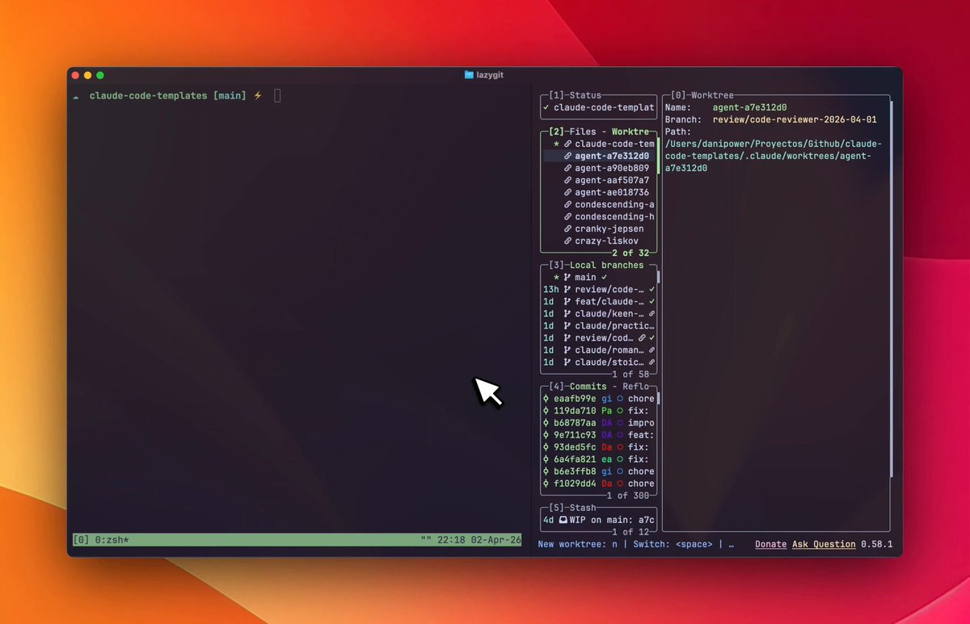Viewport: 970px width, 624px height.
Task: Select commit hash 6a4fa821
Action: [575, 459]
